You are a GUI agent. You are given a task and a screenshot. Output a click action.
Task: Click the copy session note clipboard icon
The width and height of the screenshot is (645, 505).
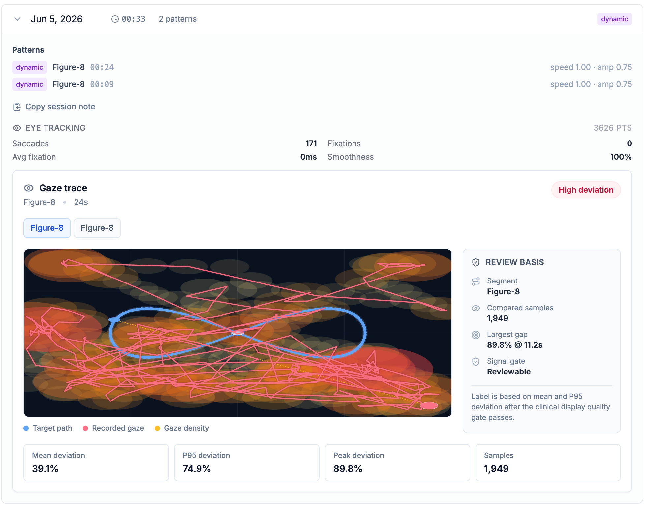17,107
